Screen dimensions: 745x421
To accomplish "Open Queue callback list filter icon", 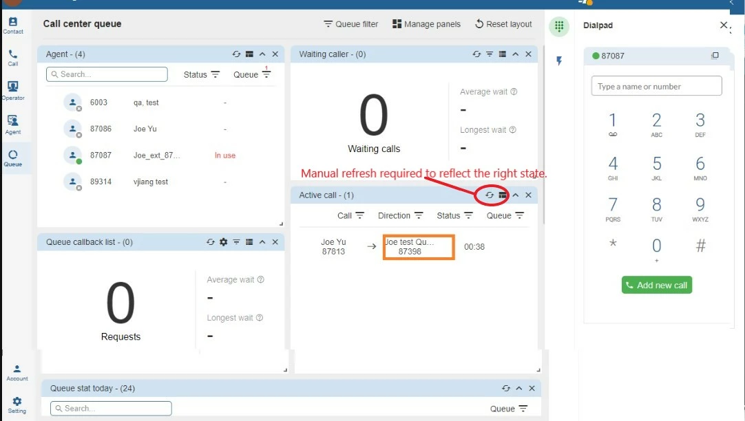I will point(236,242).
